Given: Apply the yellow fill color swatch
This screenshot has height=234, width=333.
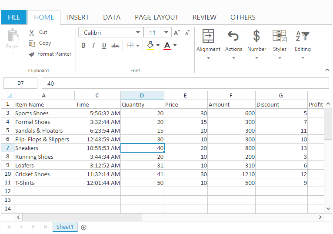Looking at the screenshot, I should (x=150, y=46).
